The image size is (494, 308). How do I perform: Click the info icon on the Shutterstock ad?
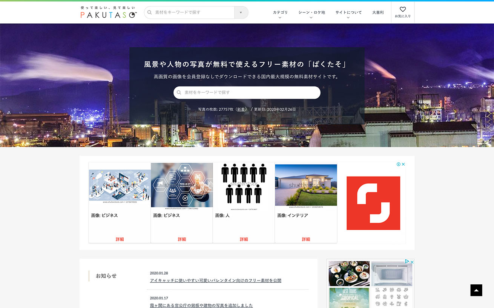coord(399,164)
